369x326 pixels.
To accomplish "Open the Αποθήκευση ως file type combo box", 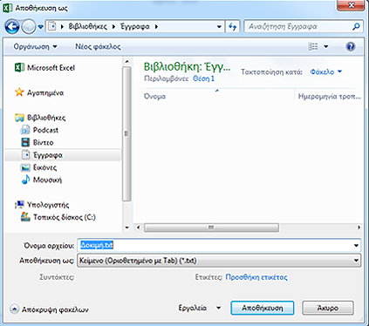I will [x=219, y=261].
